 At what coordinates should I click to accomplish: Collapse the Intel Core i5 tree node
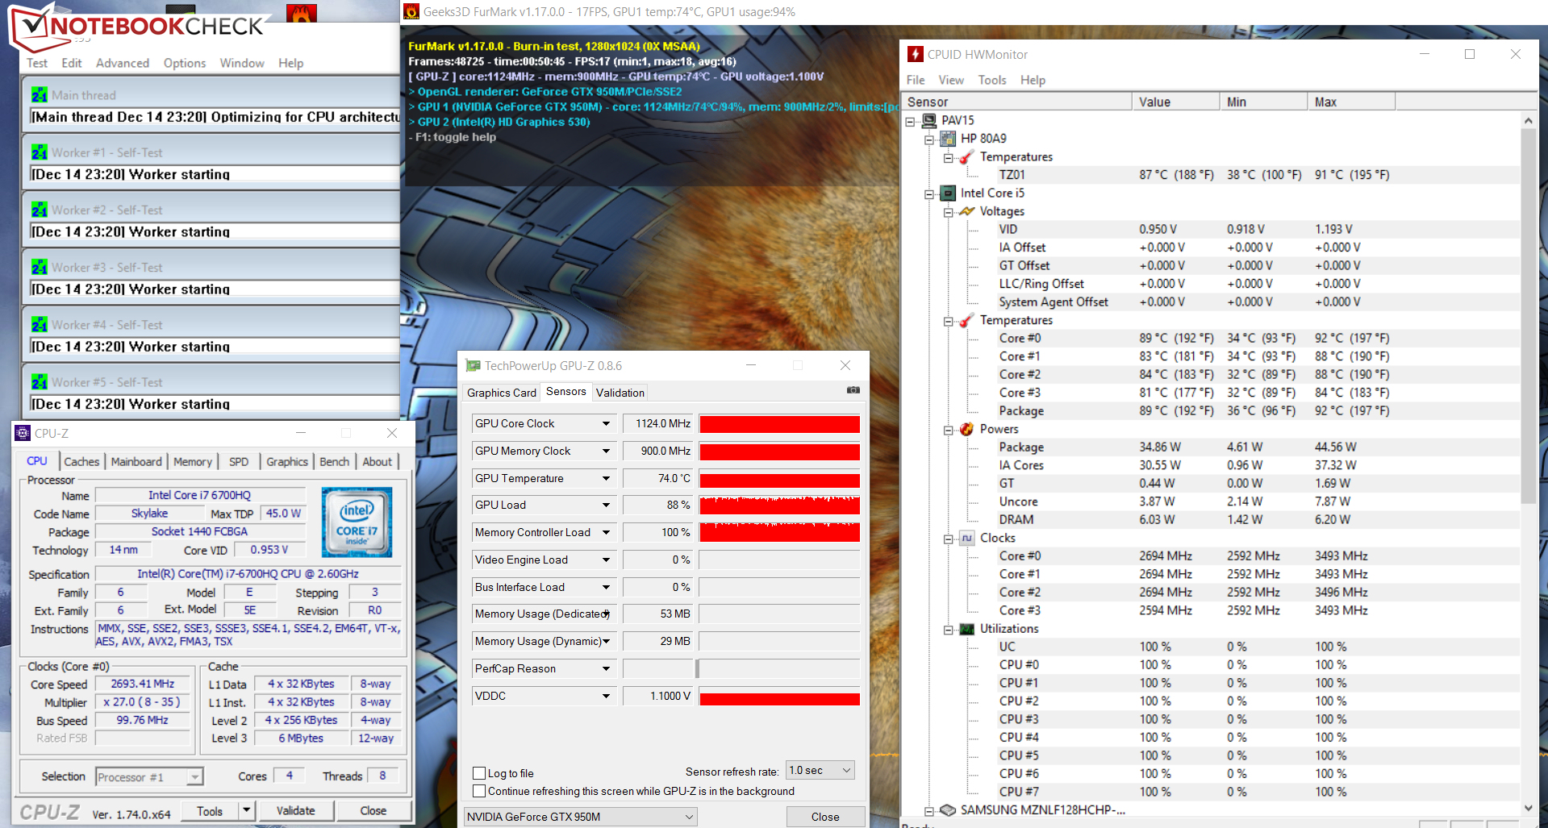[x=929, y=193]
